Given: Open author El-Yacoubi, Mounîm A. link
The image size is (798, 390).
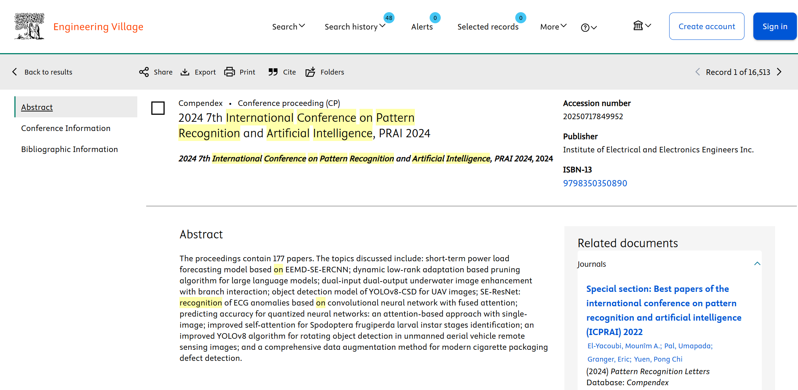Looking at the screenshot, I should coord(624,346).
